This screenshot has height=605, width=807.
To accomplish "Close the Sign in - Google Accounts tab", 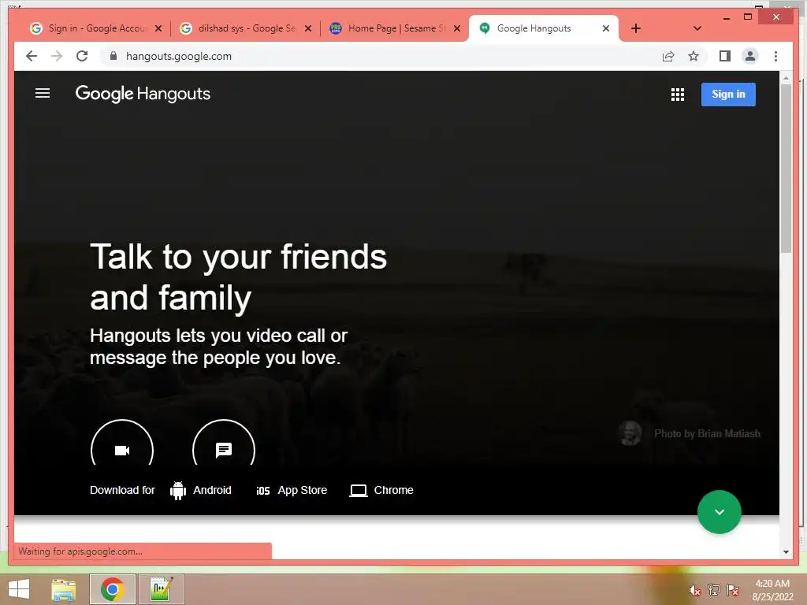I will pyautogui.click(x=158, y=28).
